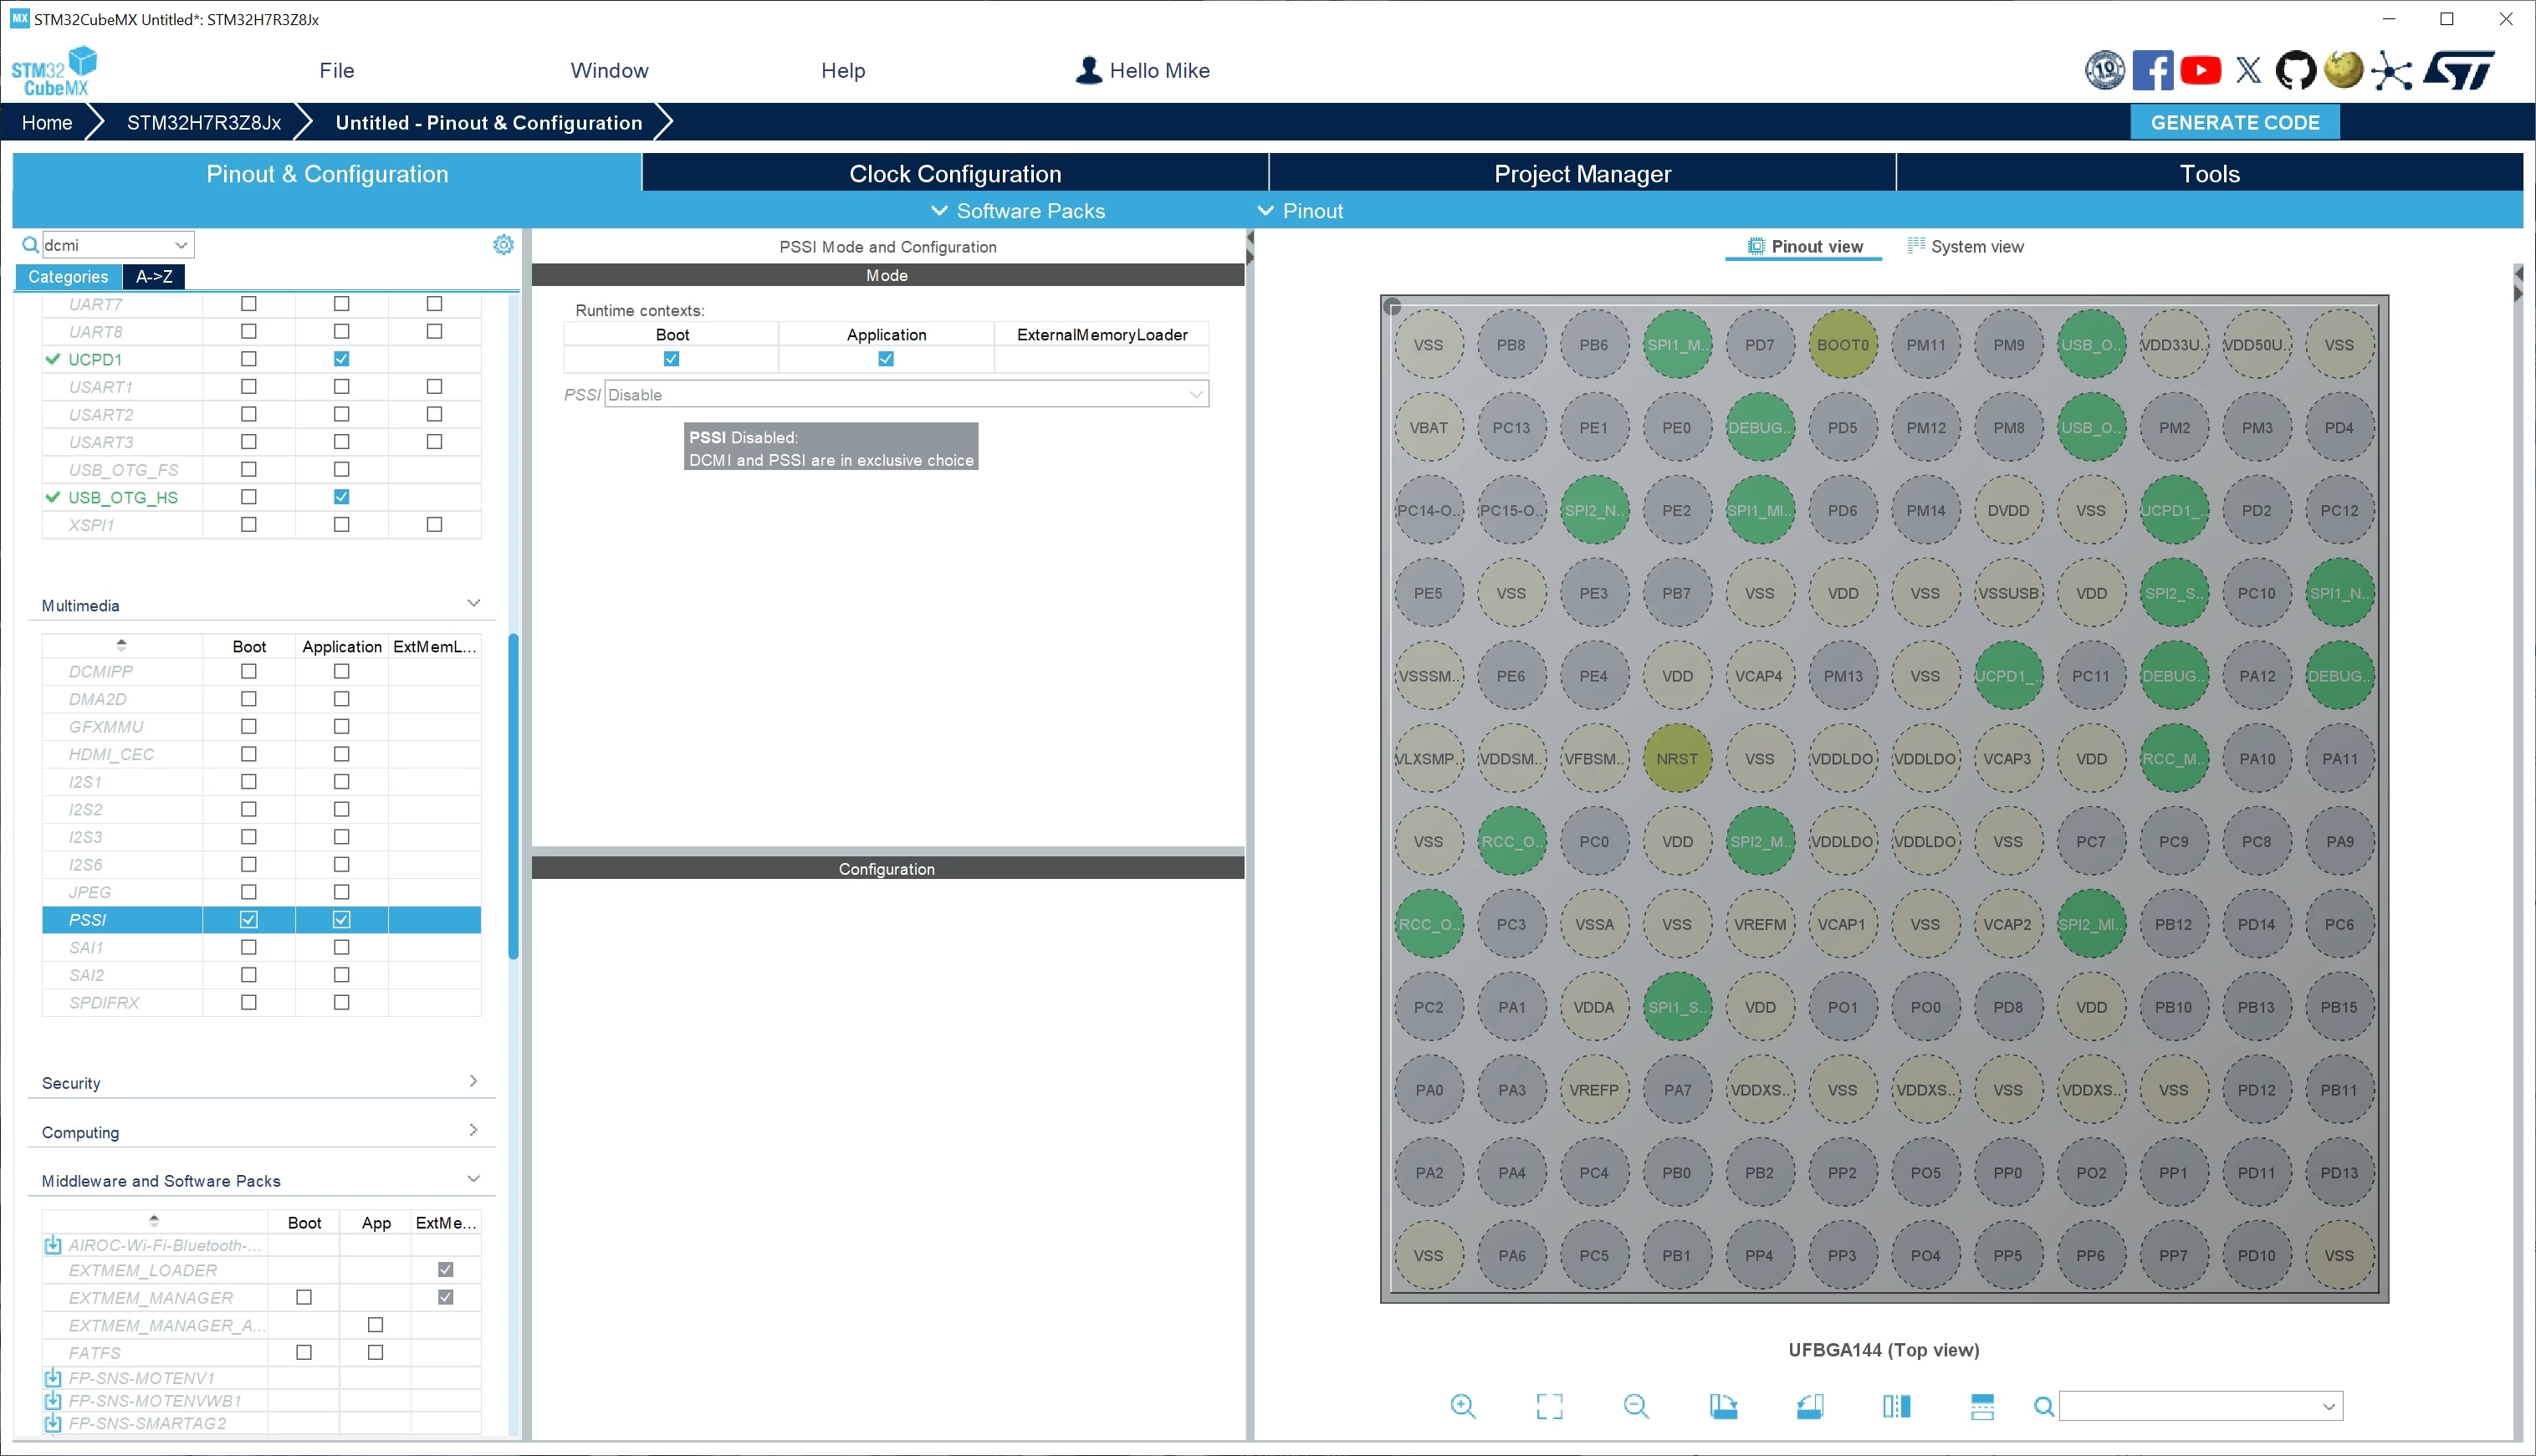This screenshot has height=1456, width=2536.
Task: Click STM32H7R3Z8Jx breadcrumb
Action: pyautogui.click(x=204, y=122)
